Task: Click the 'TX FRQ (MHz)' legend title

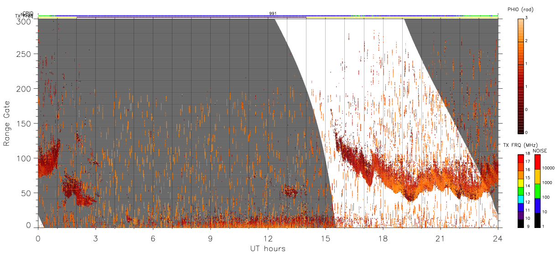Action: coord(521,145)
